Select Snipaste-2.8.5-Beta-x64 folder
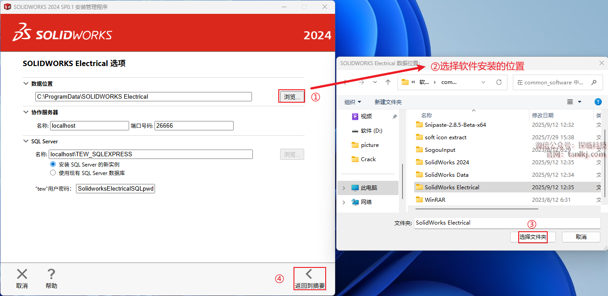 pyautogui.click(x=455, y=125)
